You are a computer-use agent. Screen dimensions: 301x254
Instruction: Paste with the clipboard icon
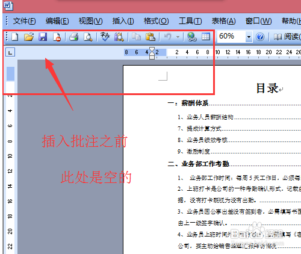(x=150, y=37)
